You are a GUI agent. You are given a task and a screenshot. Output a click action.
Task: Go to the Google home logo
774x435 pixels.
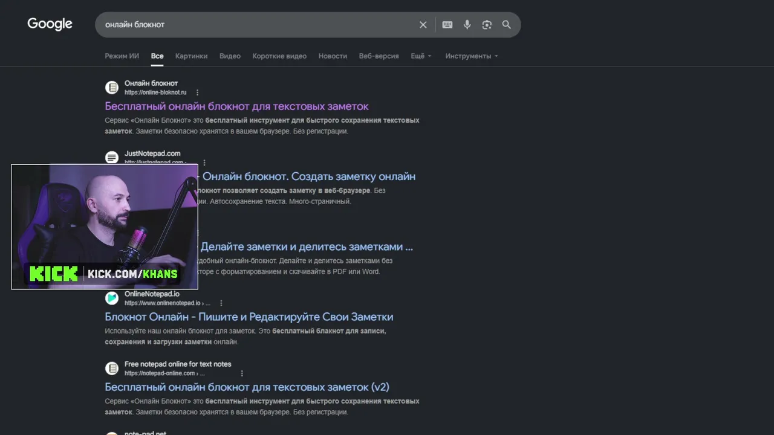(50, 24)
